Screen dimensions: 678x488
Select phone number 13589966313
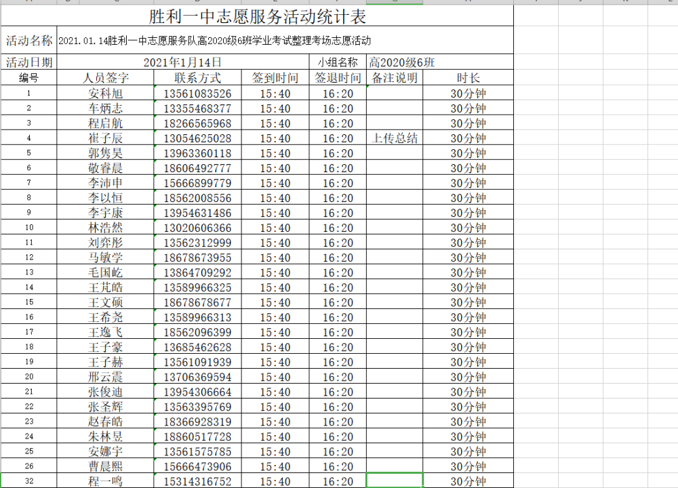tap(197, 317)
